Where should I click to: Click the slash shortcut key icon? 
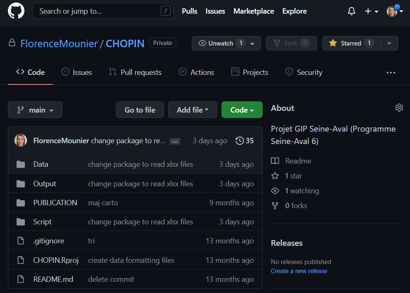[x=166, y=11]
